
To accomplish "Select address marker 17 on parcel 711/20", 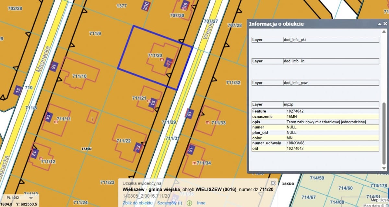I will [x=169, y=63].
